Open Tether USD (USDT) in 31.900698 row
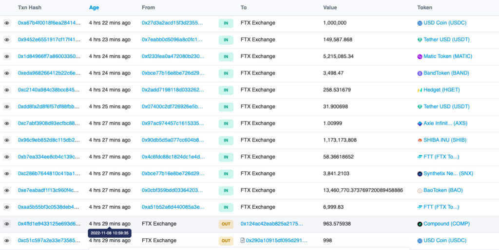This screenshot has height=250, width=499. 446,107
